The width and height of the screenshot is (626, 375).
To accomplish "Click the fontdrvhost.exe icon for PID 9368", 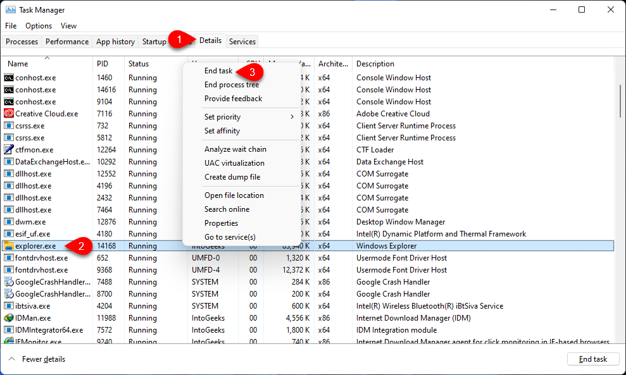I will pyautogui.click(x=8, y=269).
